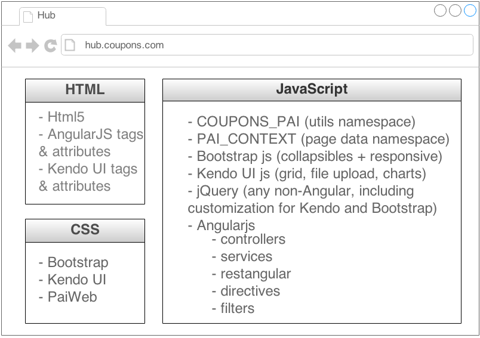Click controllers under Angularjs
This screenshot has width=480, height=338.
coord(248,239)
